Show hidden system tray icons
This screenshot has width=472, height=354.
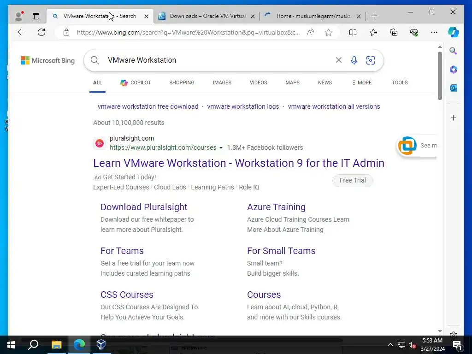click(x=390, y=345)
